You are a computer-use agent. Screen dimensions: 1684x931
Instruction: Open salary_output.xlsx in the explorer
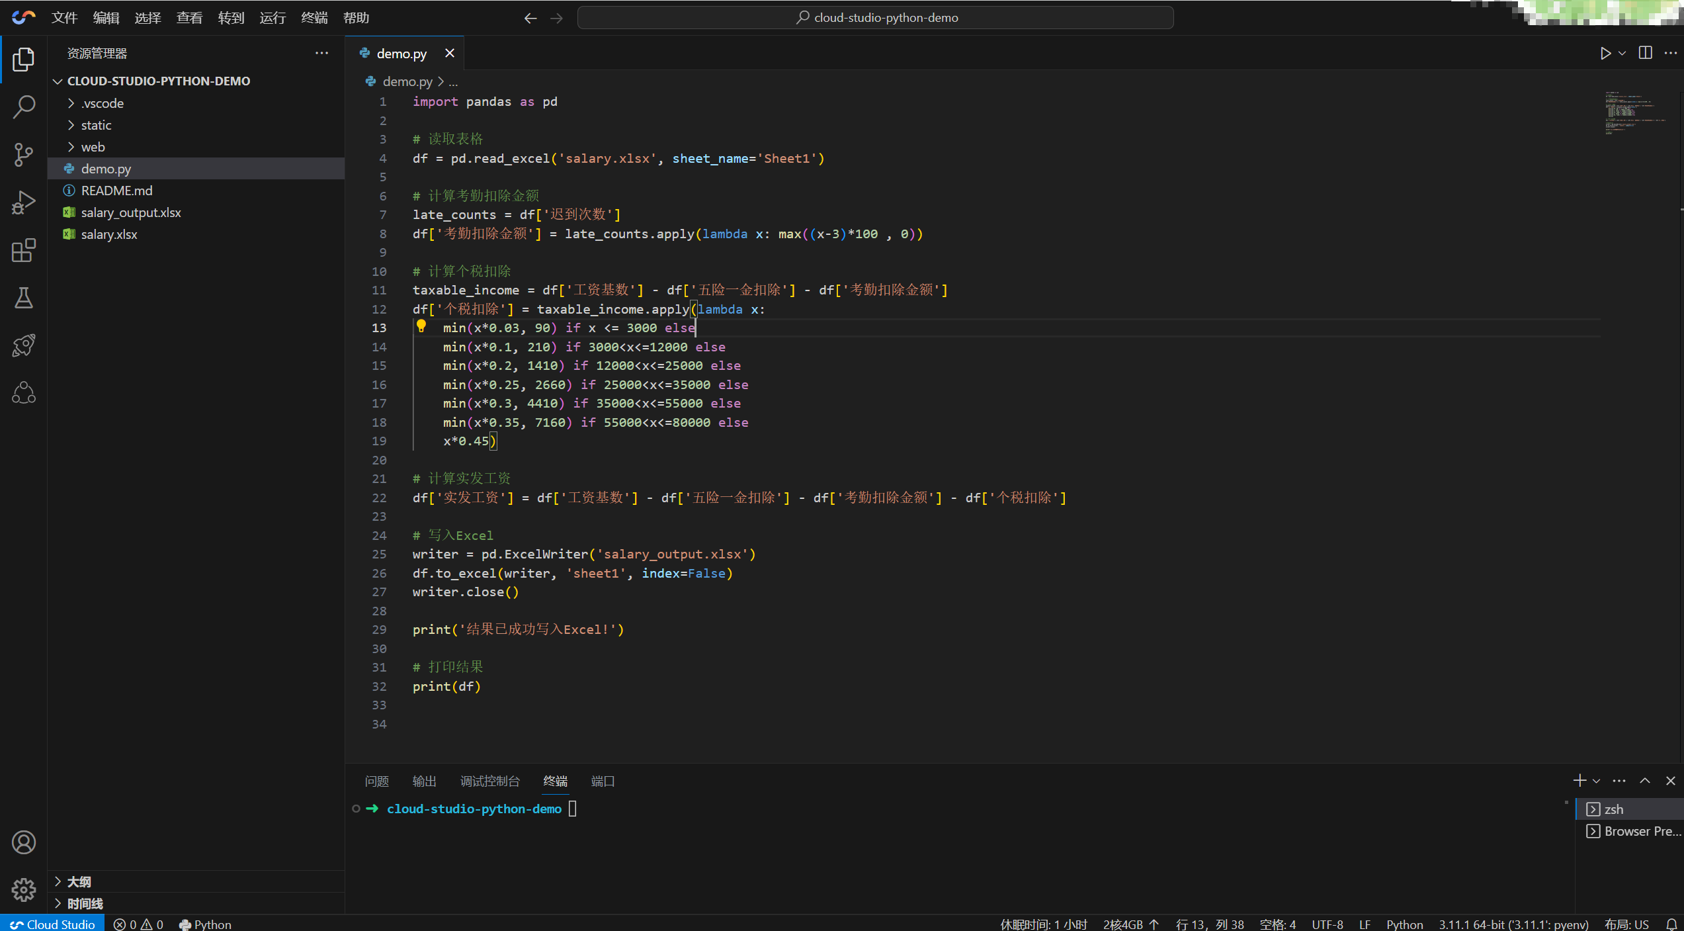131,212
